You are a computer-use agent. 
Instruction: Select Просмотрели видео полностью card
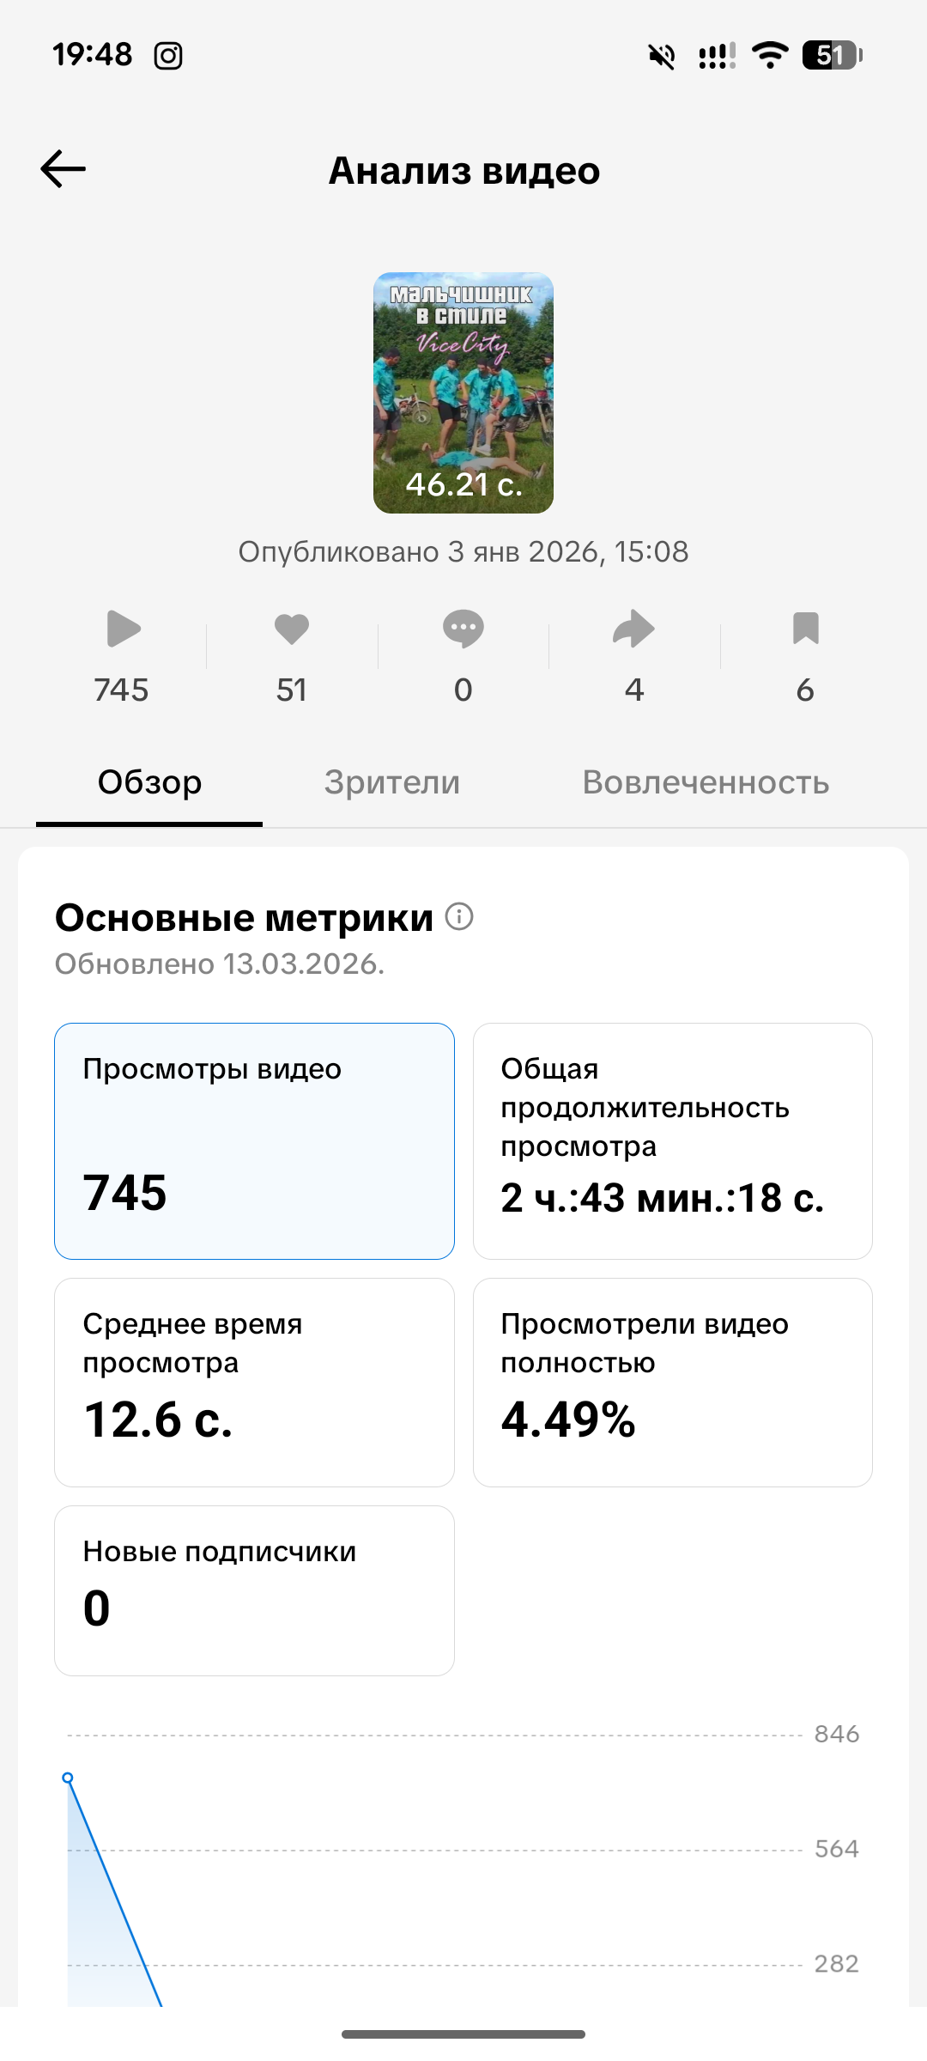pyautogui.click(x=673, y=1382)
